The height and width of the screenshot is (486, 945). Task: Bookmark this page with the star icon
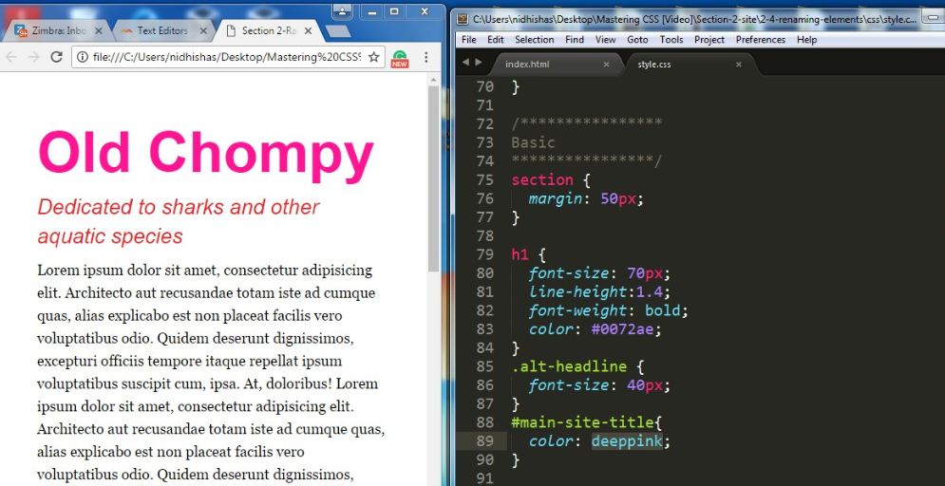point(373,57)
